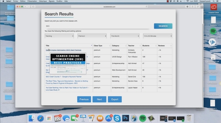Screen dimensions: 221x123
Task: Click the Safari share icon
Action: click(x=192, y=7)
